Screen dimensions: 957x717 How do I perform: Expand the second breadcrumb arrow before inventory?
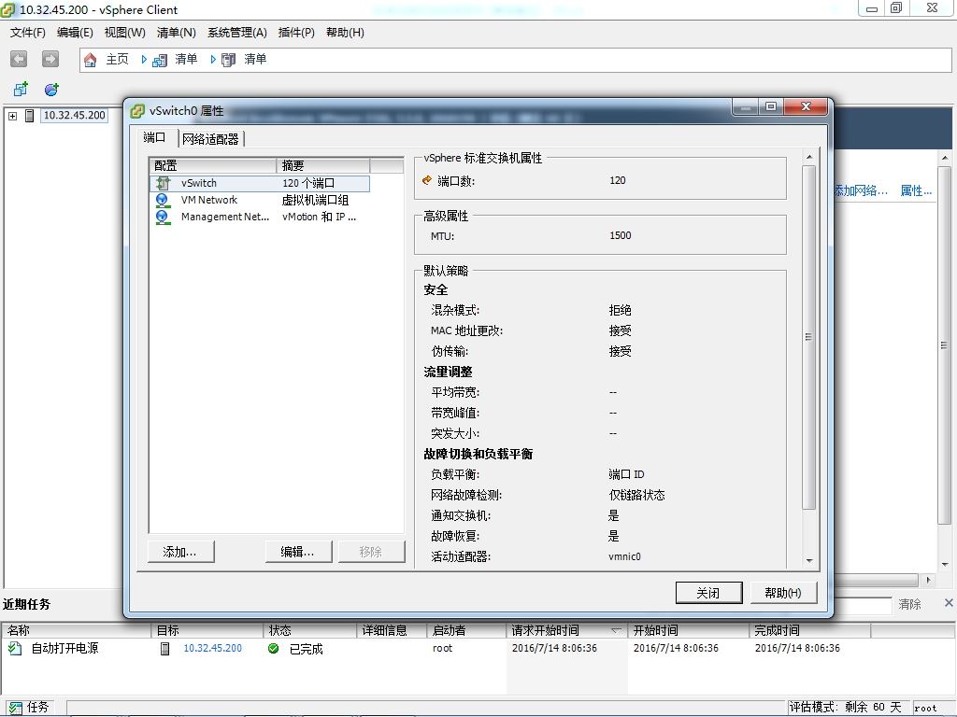click(213, 59)
